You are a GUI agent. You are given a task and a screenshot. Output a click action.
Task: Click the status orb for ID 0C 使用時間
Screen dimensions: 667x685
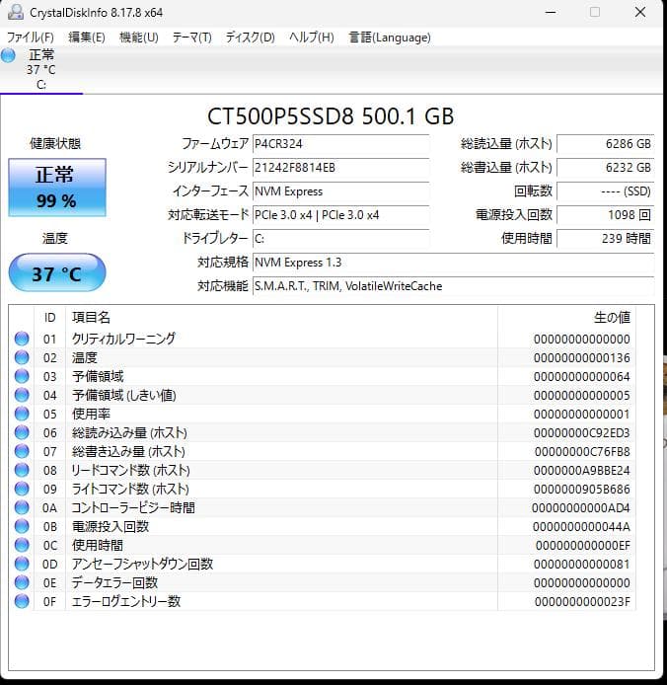22,545
